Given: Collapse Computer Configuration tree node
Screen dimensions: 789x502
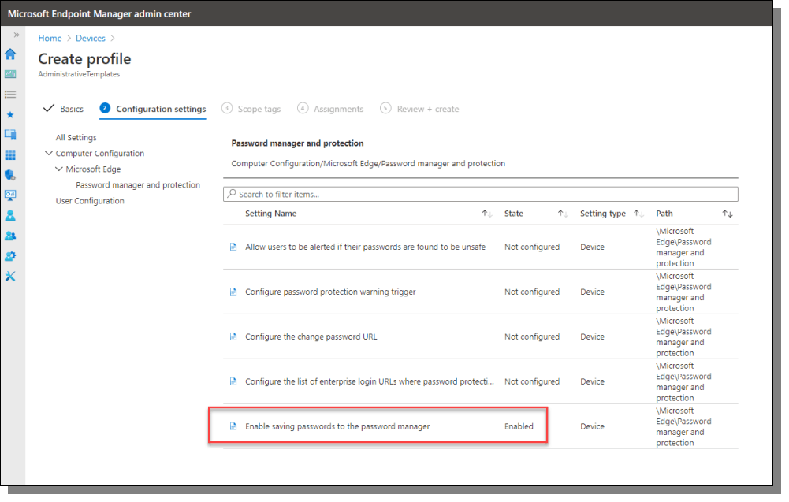Looking at the screenshot, I should [x=48, y=153].
